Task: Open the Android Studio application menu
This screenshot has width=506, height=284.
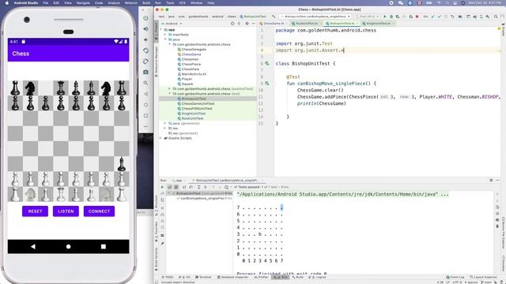Action: coord(26,3)
